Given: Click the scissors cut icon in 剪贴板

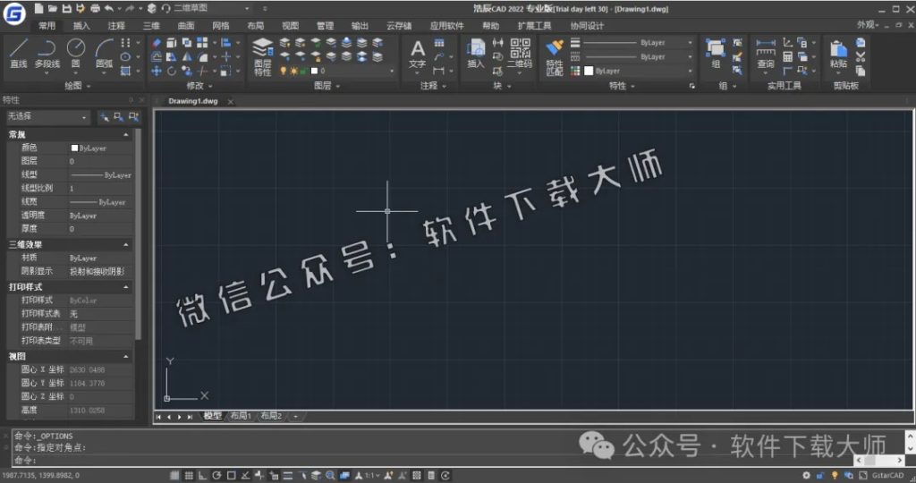Looking at the screenshot, I should [x=861, y=56].
